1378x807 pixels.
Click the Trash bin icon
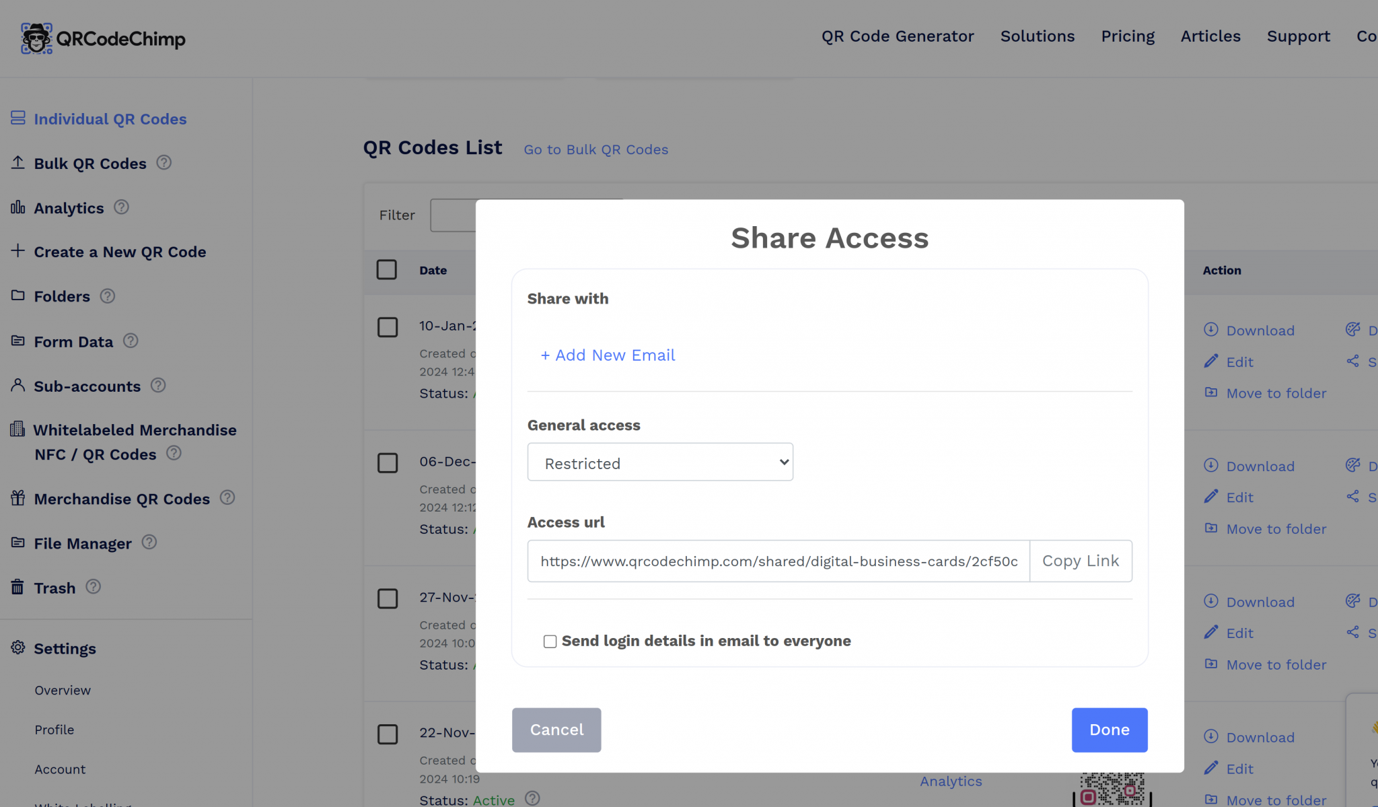click(x=17, y=586)
